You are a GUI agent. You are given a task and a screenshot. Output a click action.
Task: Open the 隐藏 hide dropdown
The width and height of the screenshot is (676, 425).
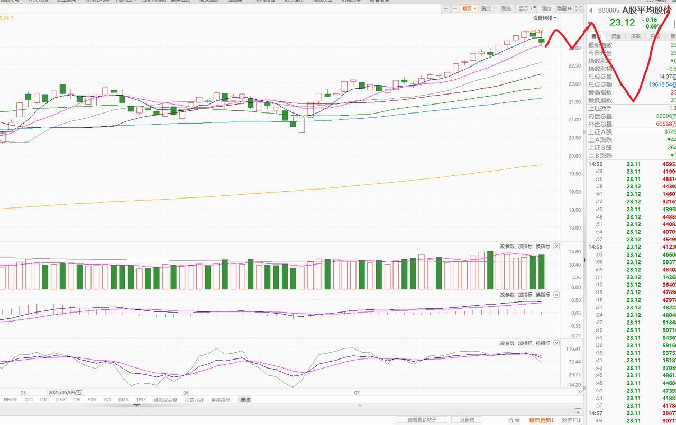click(x=564, y=8)
